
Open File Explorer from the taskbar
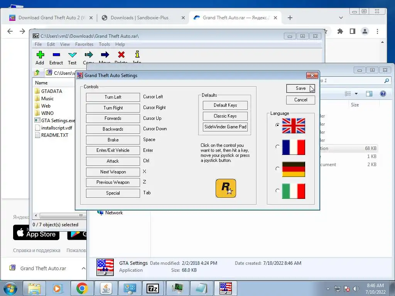coord(34,288)
